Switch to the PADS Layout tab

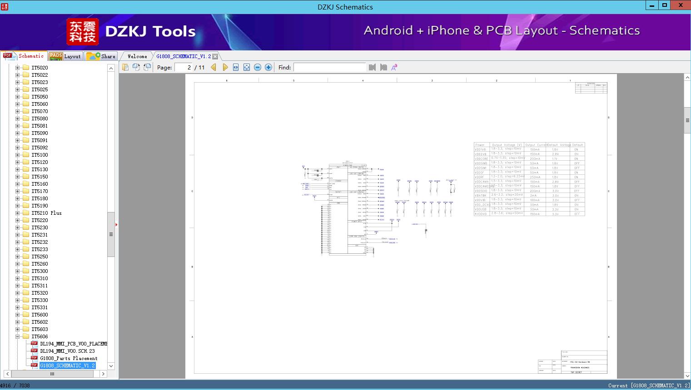(65, 56)
